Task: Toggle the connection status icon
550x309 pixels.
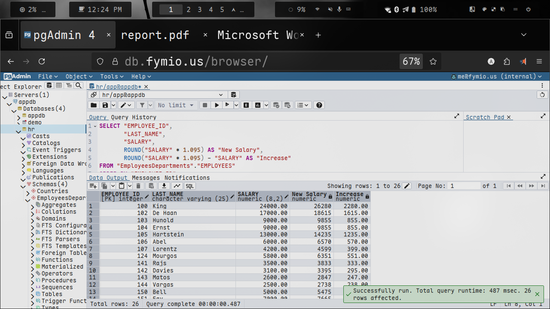Action: pyautogui.click(x=94, y=95)
